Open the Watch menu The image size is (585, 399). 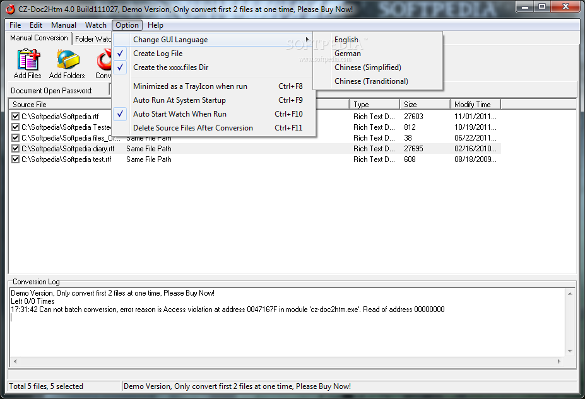click(96, 25)
